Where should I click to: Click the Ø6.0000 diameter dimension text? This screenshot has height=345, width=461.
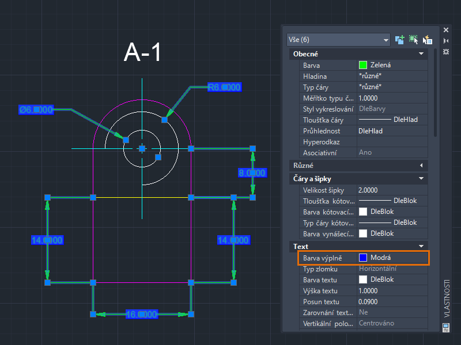coord(36,110)
